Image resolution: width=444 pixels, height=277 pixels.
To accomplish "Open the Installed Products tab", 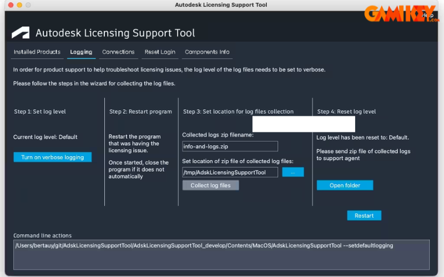I will click(x=37, y=52).
